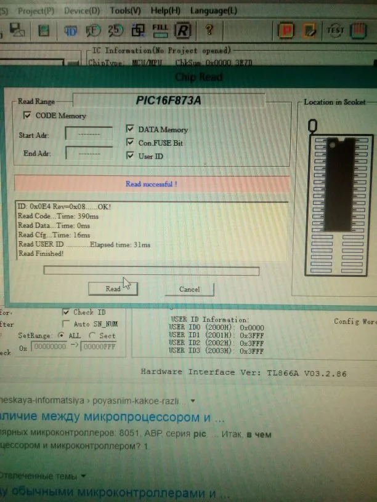
Task: Click the PIC16F873A device name
Action: [168, 100]
